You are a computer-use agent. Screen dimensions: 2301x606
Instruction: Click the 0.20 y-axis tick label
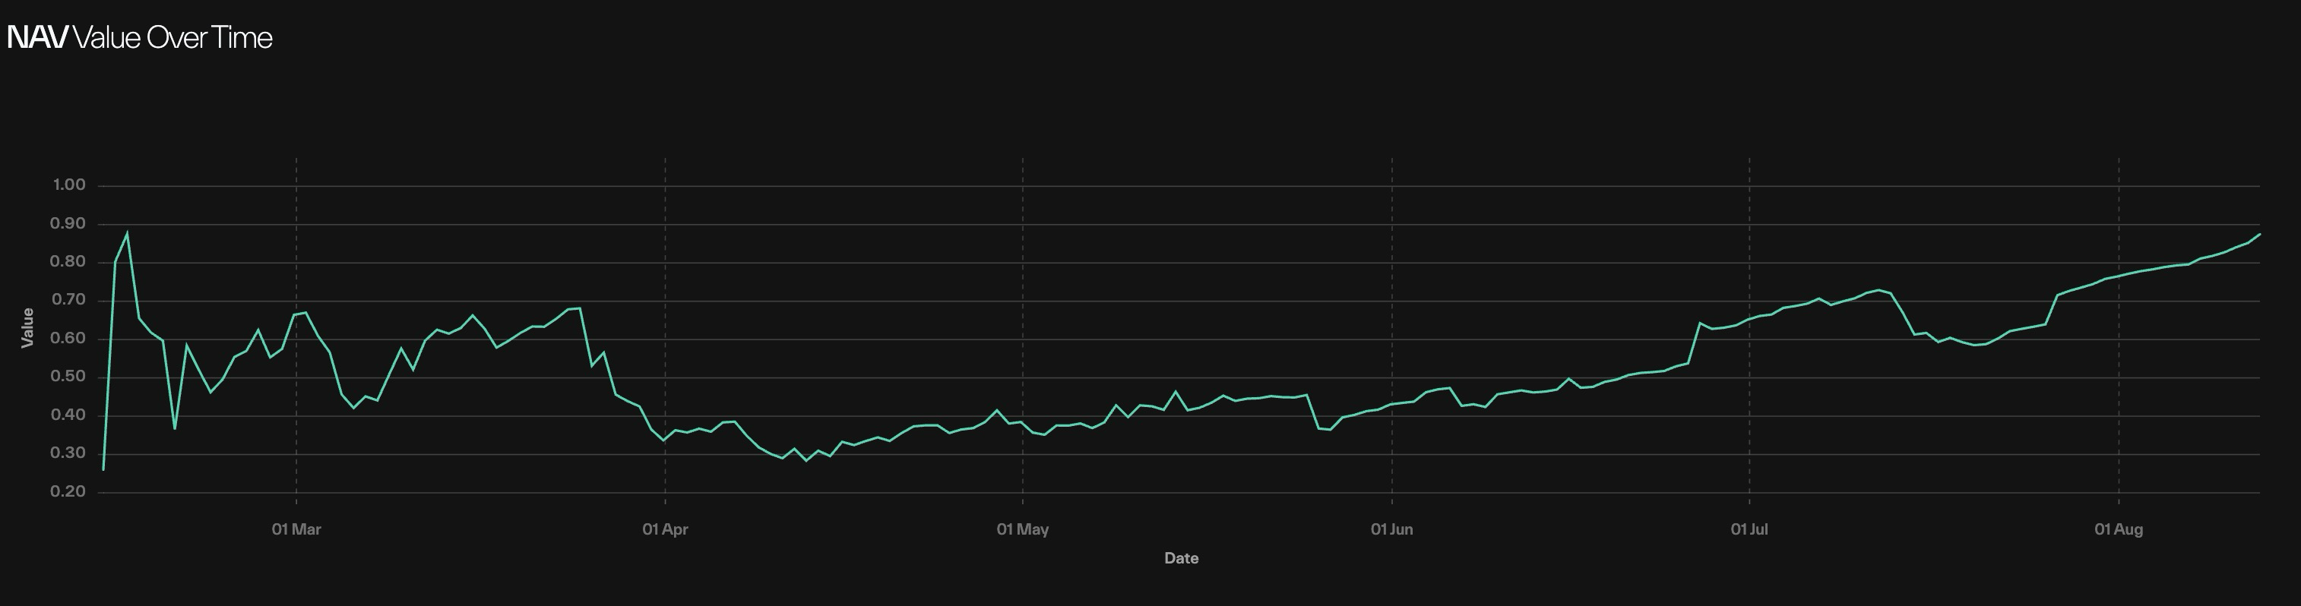pyautogui.click(x=69, y=493)
